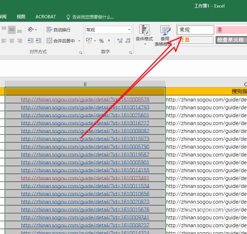Apply comma style number format

109,41
